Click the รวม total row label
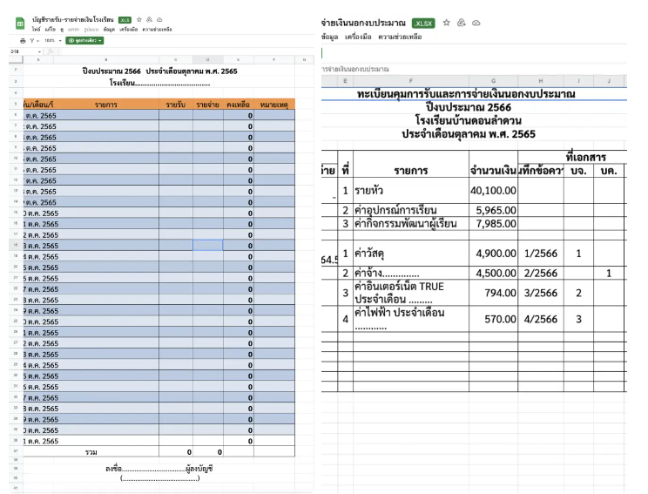 click(91, 452)
